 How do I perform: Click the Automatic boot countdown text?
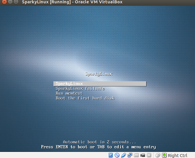99,142
